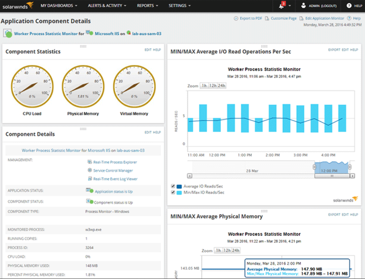Select 12h zoom on I/O Read chart
The image size is (365, 279).
pyautogui.click(x=213, y=86)
